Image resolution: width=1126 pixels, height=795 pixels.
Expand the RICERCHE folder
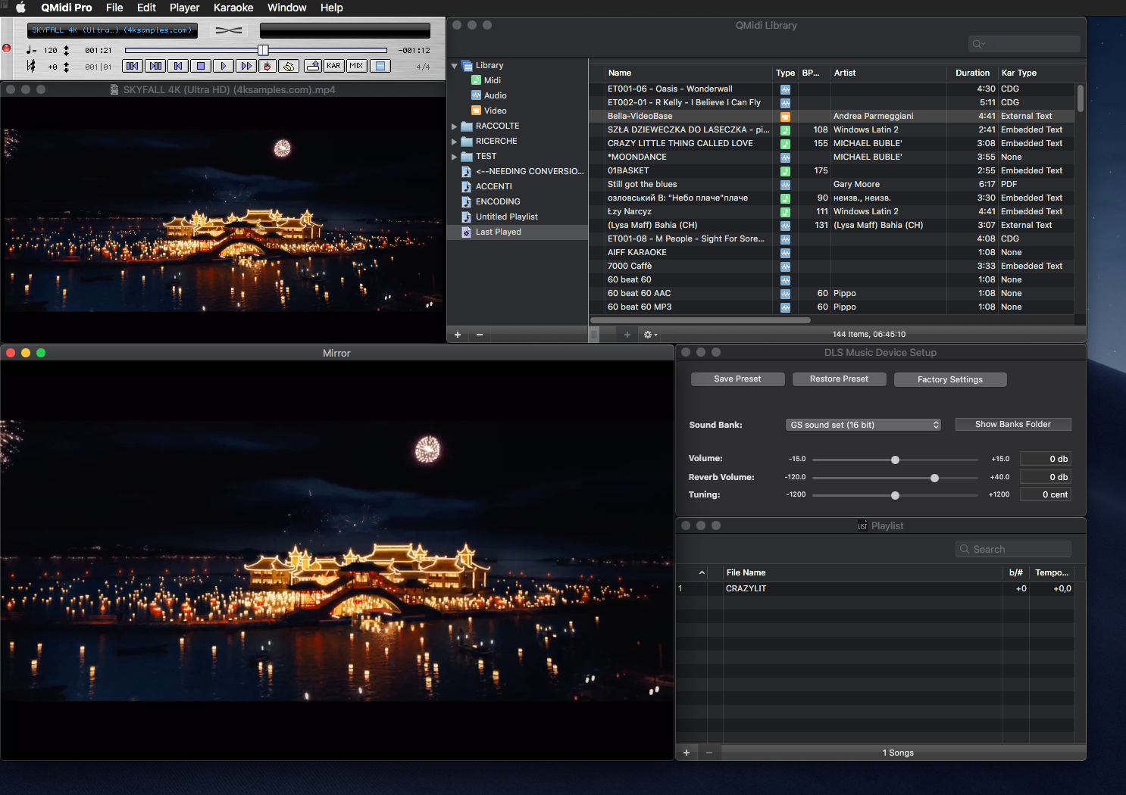click(x=455, y=142)
